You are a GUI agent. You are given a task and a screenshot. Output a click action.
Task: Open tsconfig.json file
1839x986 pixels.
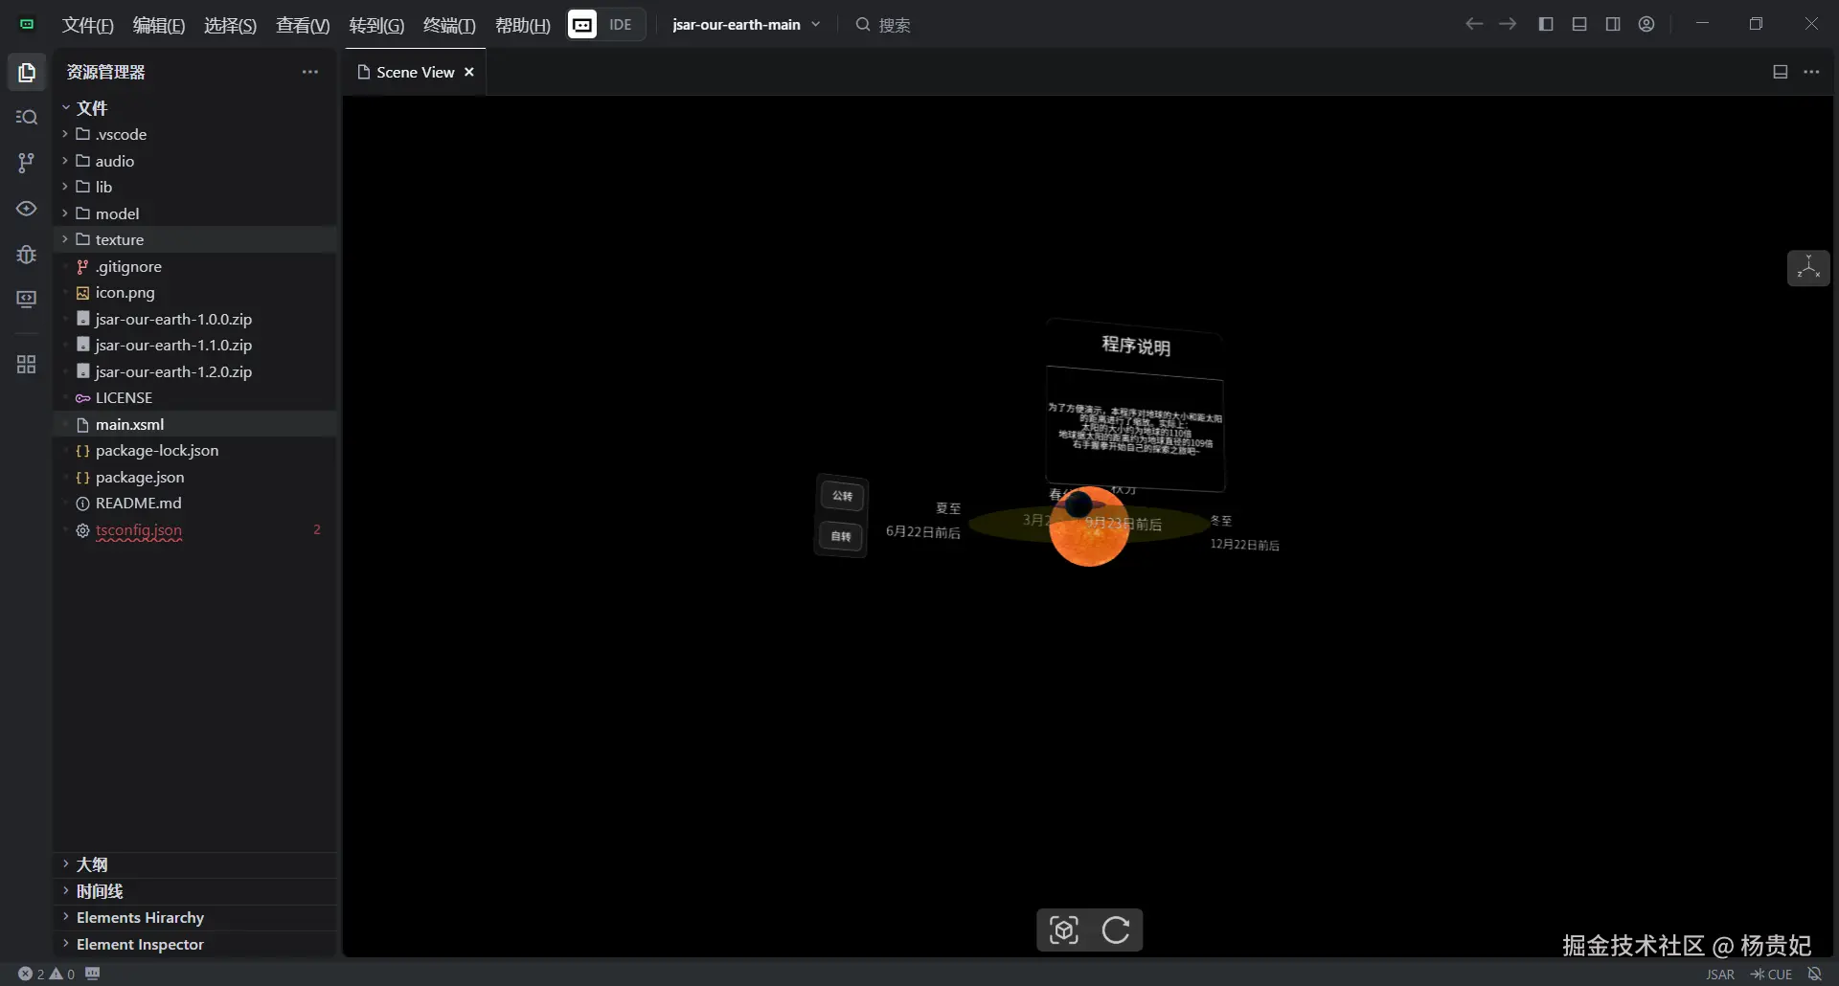[x=194, y=529]
